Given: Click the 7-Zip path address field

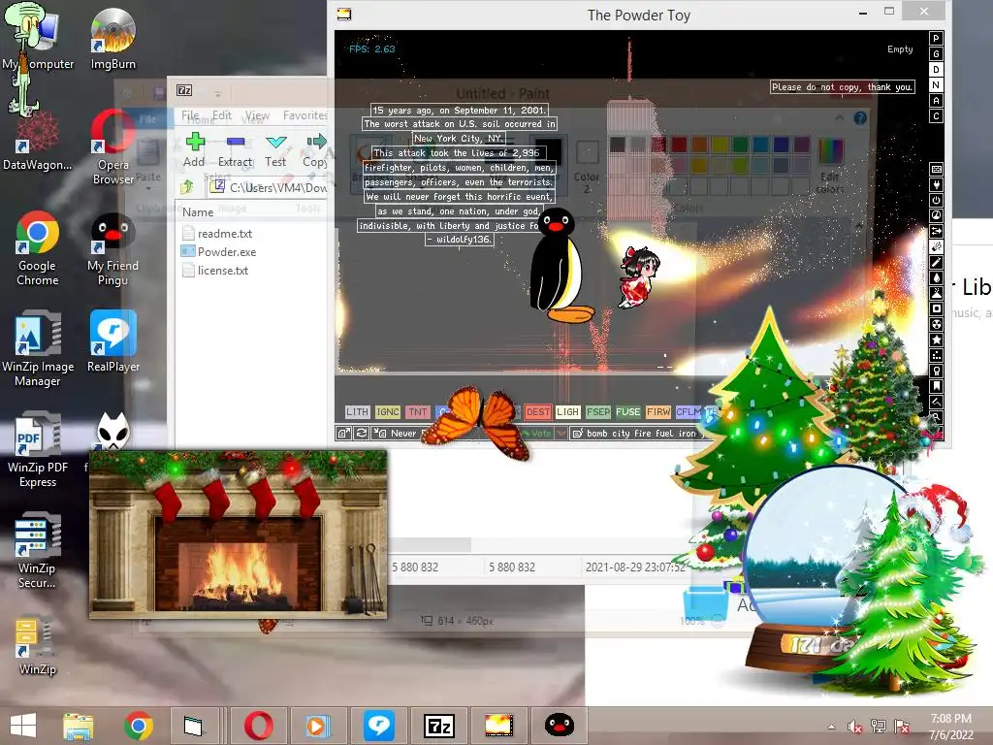Looking at the screenshot, I should (x=268, y=187).
